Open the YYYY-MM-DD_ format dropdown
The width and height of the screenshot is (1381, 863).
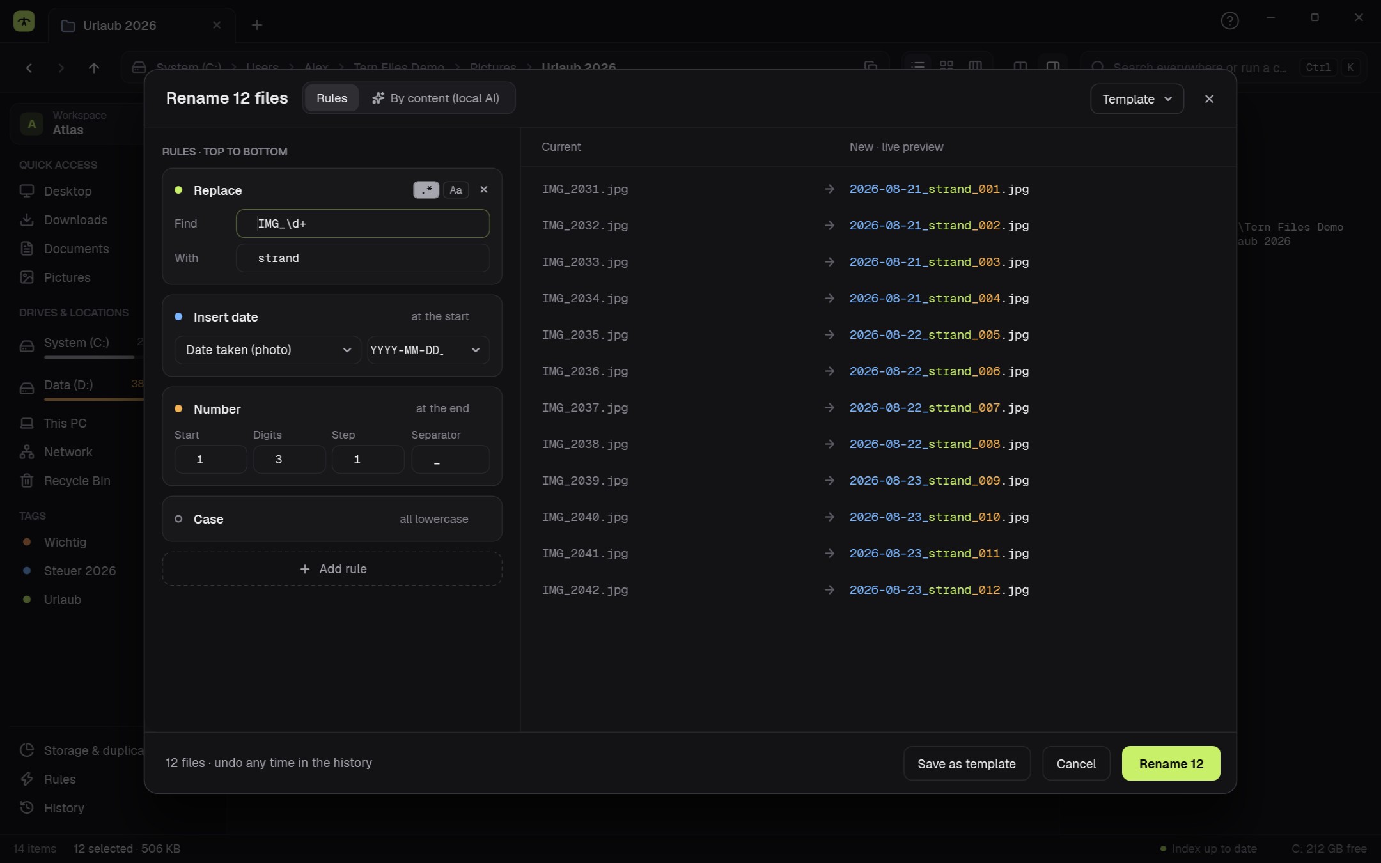point(428,350)
